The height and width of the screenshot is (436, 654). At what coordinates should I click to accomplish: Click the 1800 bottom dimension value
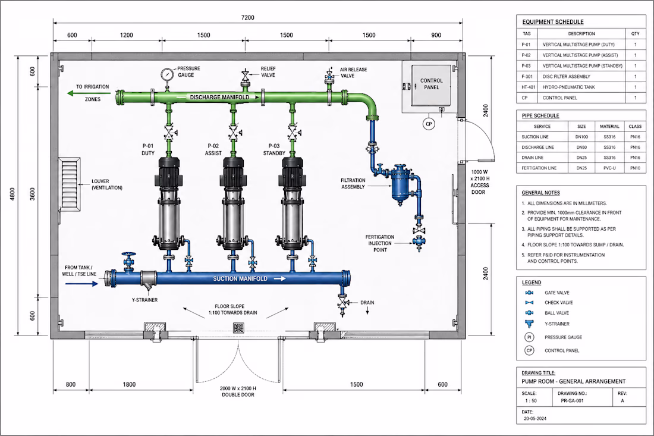[x=129, y=384]
